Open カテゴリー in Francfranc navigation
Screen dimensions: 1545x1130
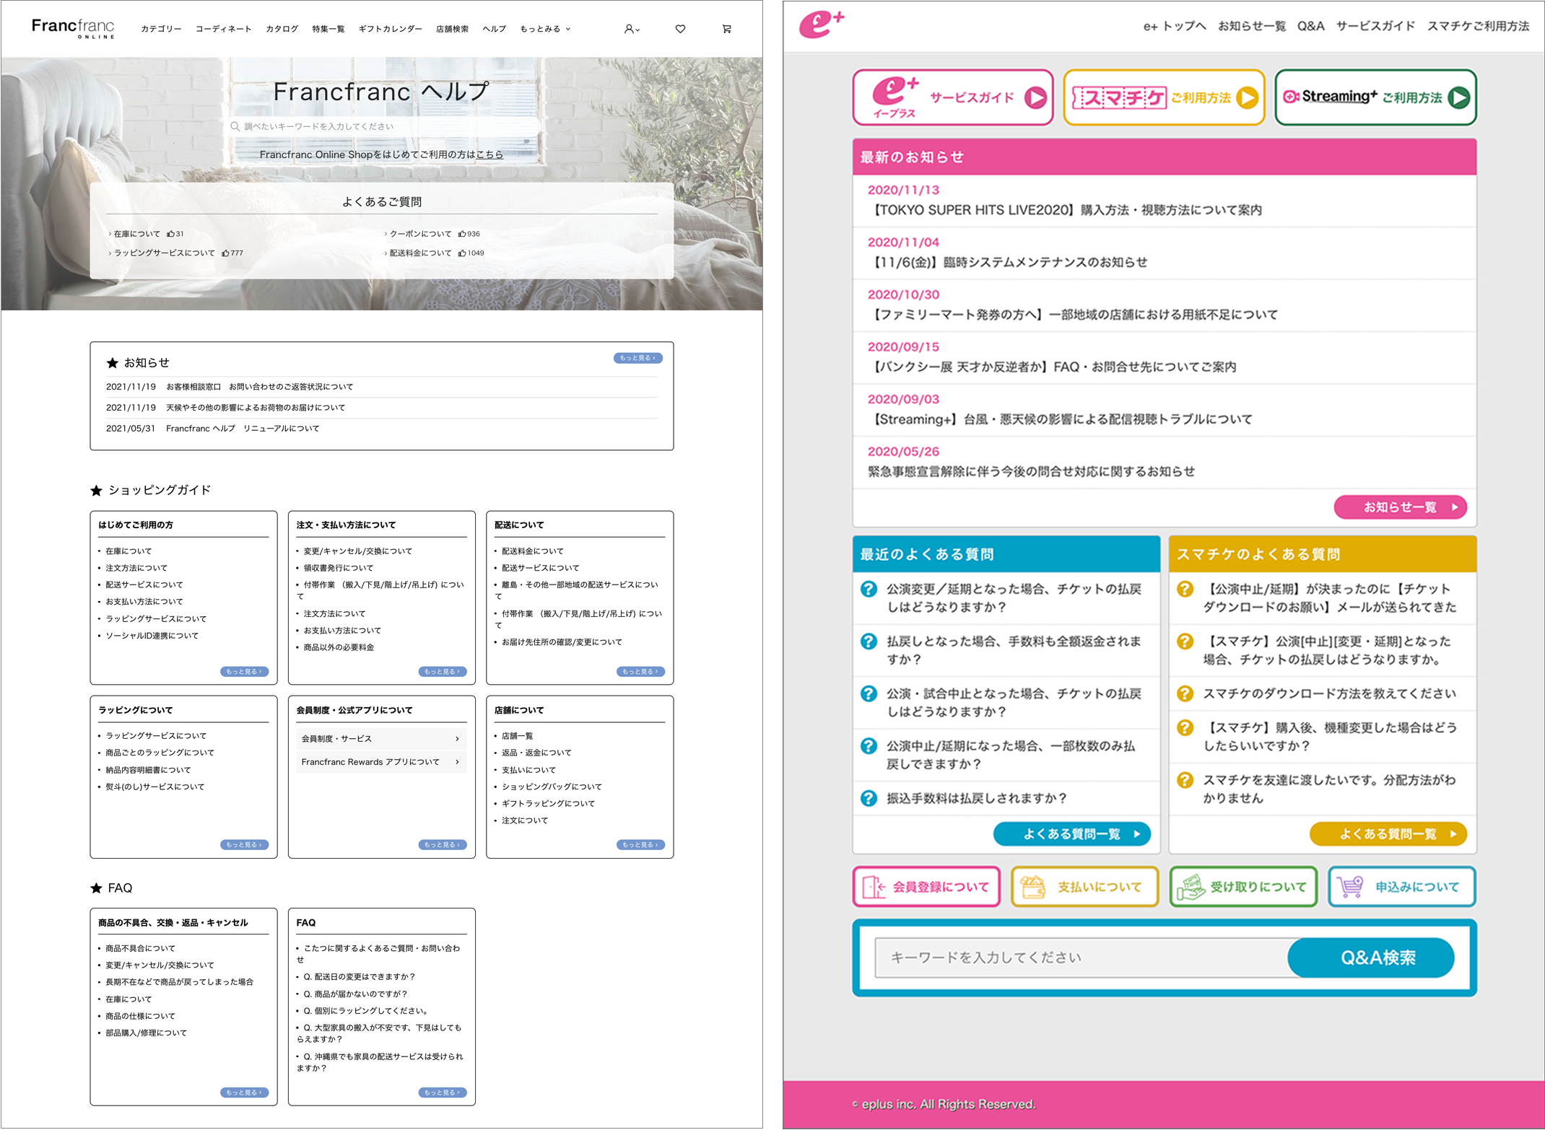click(x=161, y=29)
